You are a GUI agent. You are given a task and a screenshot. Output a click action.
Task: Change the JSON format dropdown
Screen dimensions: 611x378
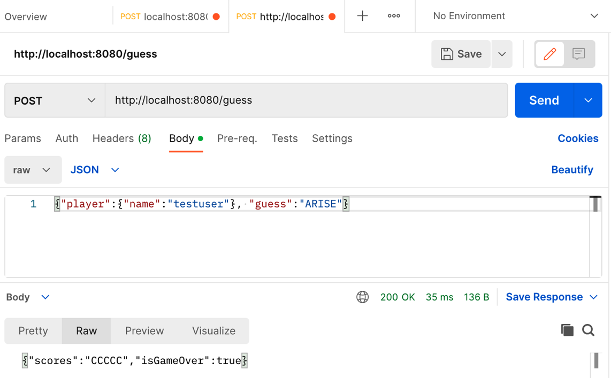95,169
